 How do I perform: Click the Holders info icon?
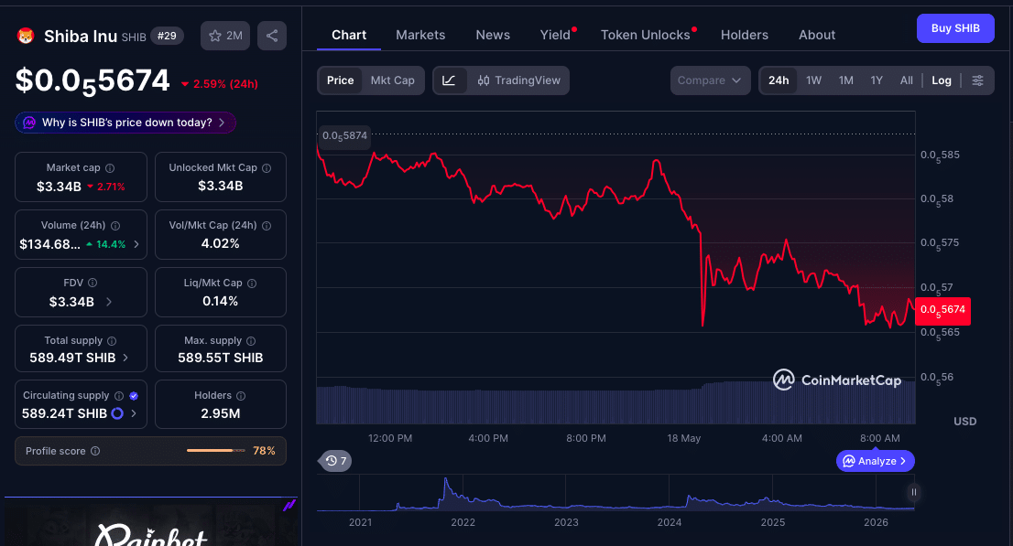click(241, 396)
